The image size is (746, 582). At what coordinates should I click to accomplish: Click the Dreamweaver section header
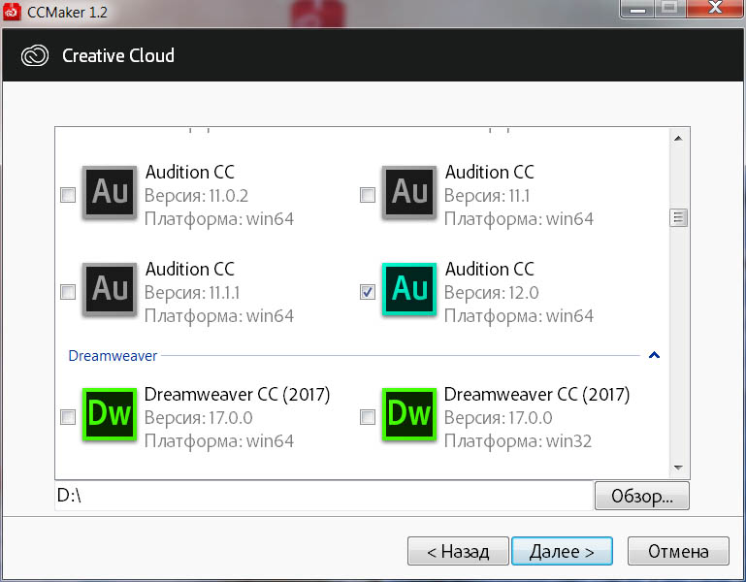click(113, 356)
